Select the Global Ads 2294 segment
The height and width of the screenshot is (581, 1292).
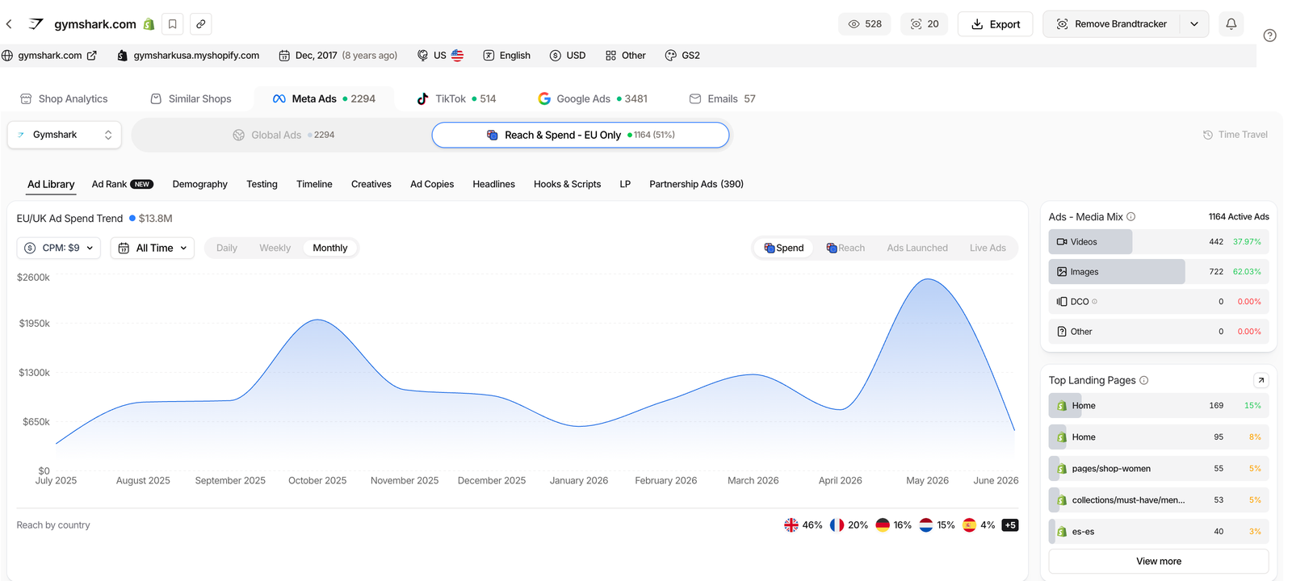(x=283, y=136)
